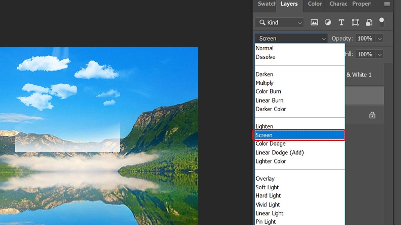Click the lock icon on Background layer
The width and height of the screenshot is (401, 225).
click(372, 115)
